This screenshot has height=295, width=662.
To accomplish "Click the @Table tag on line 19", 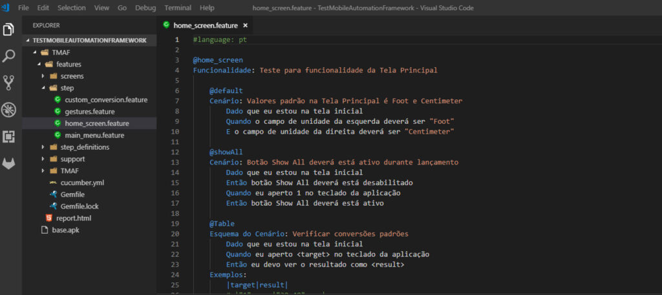I will click(x=222, y=223).
